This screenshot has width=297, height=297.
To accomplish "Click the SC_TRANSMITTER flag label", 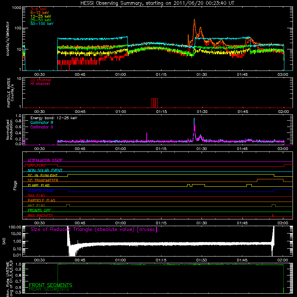I will click(x=43, y=180).
